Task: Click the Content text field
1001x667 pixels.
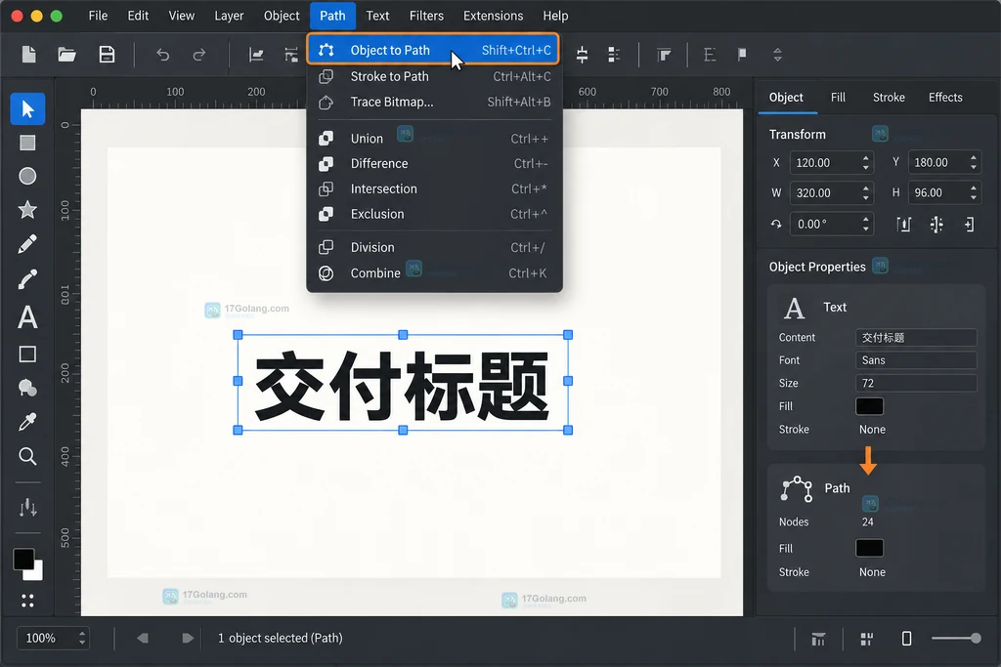Action: 916,337
